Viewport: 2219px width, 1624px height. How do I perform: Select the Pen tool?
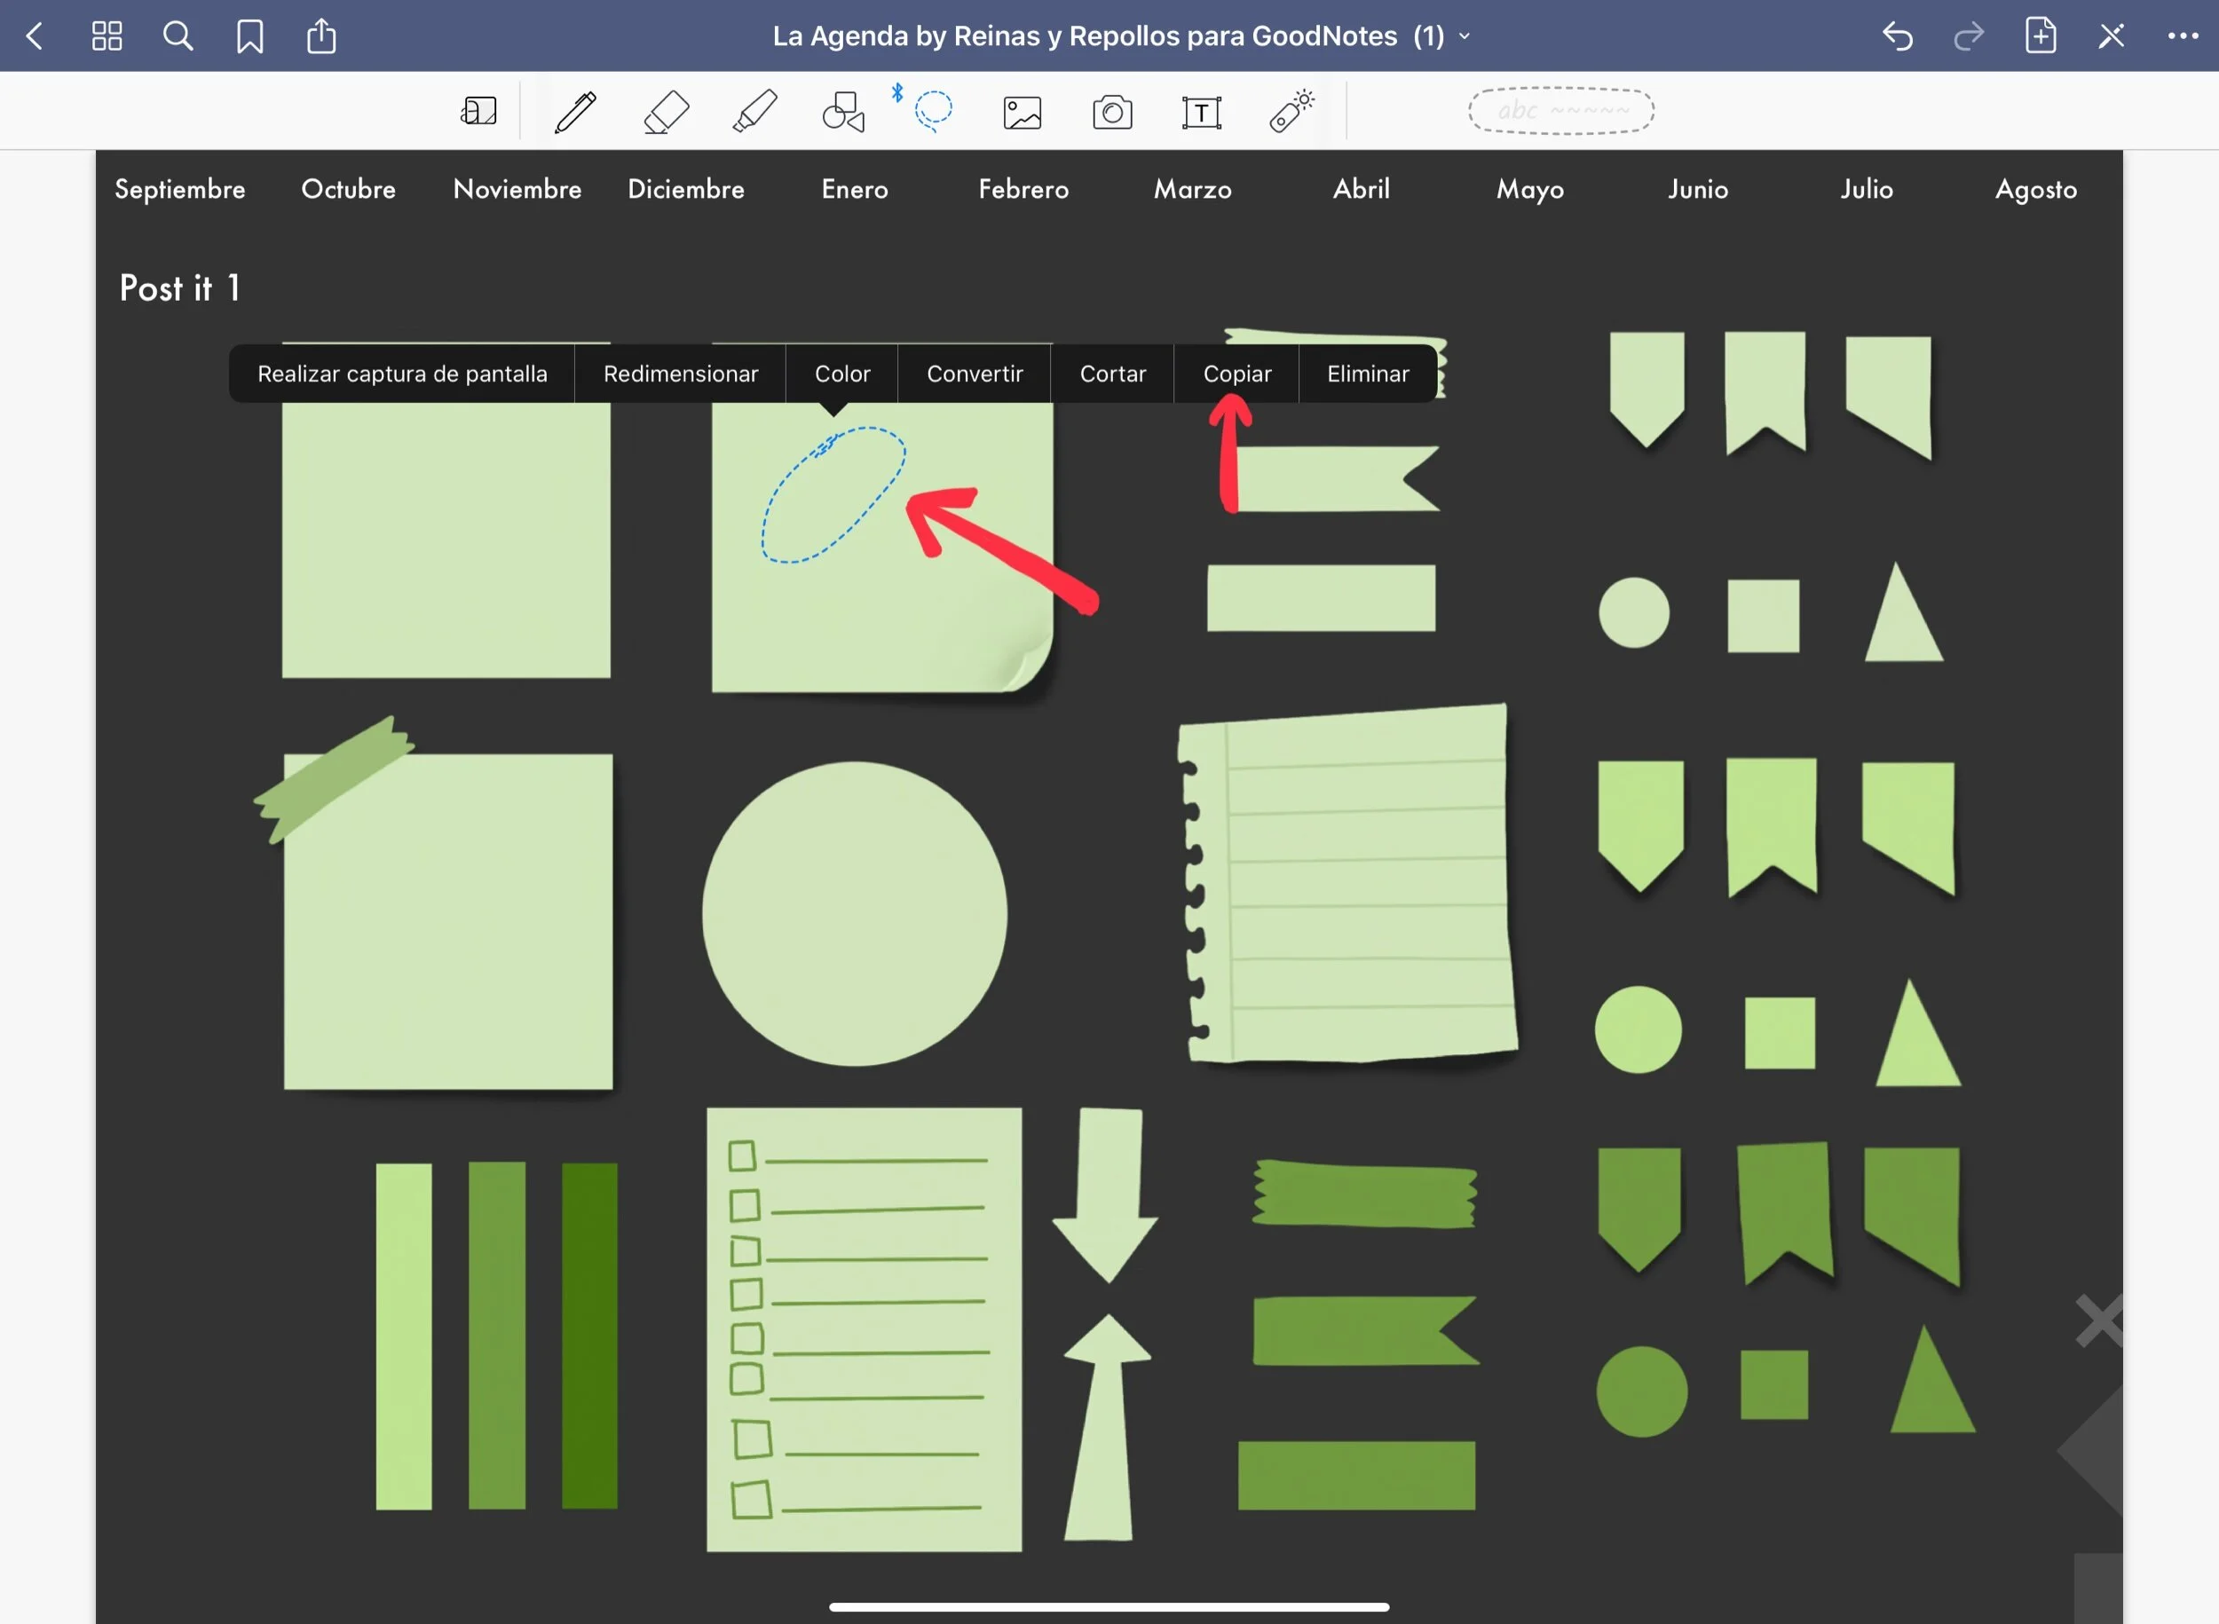575,112
